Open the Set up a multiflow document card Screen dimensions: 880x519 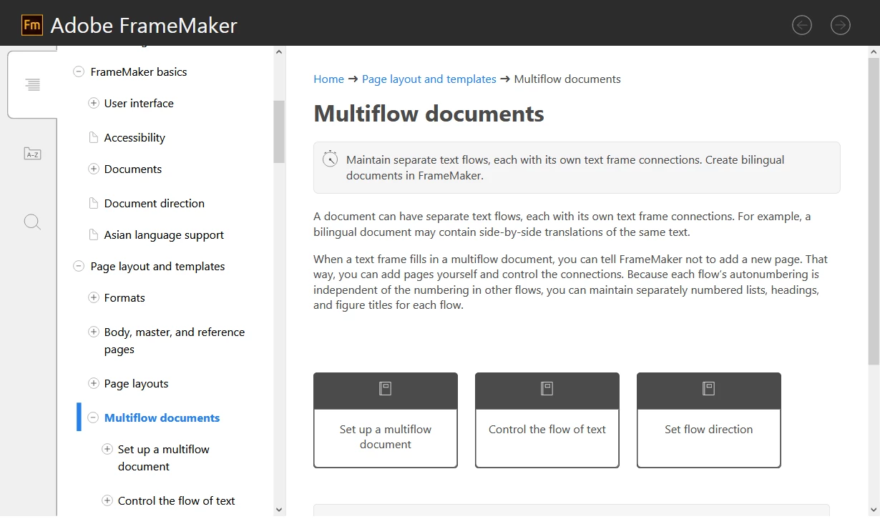click(386, 420)
